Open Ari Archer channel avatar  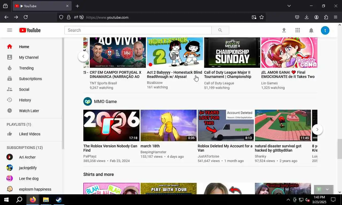[x=10, y=157]
